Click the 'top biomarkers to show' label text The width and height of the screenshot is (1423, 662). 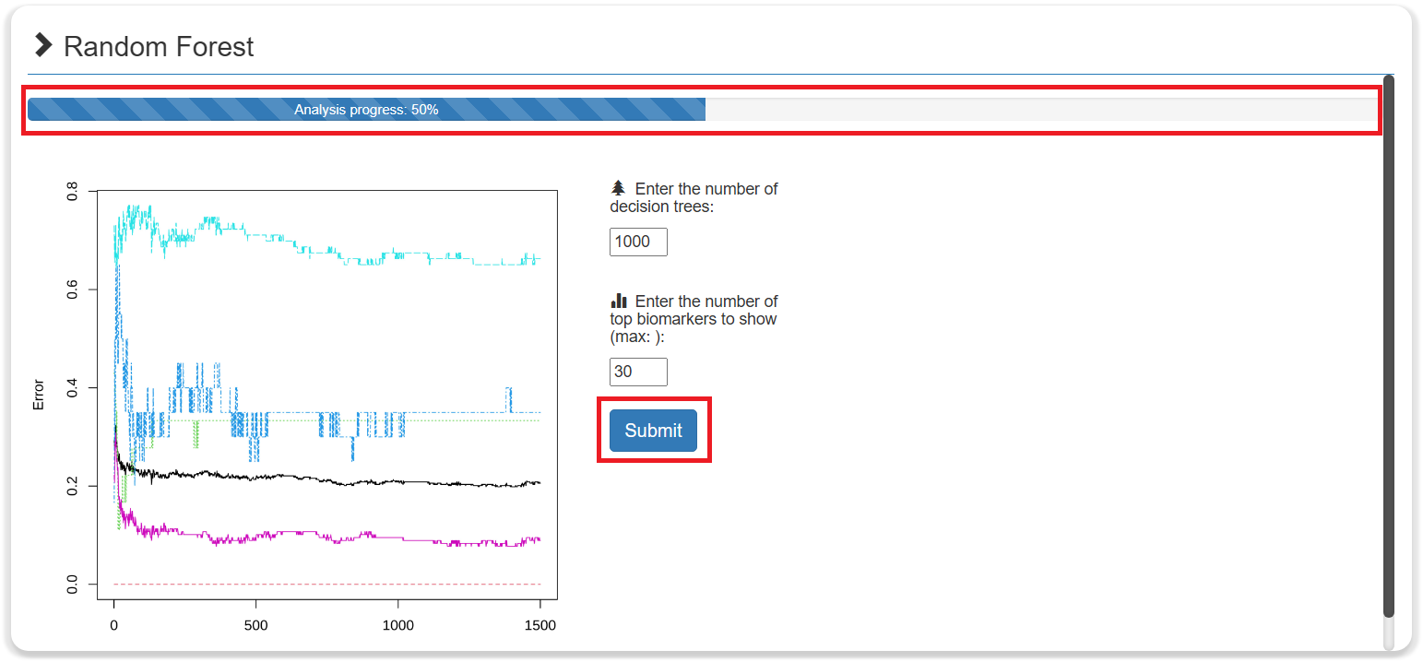point(694,319)
